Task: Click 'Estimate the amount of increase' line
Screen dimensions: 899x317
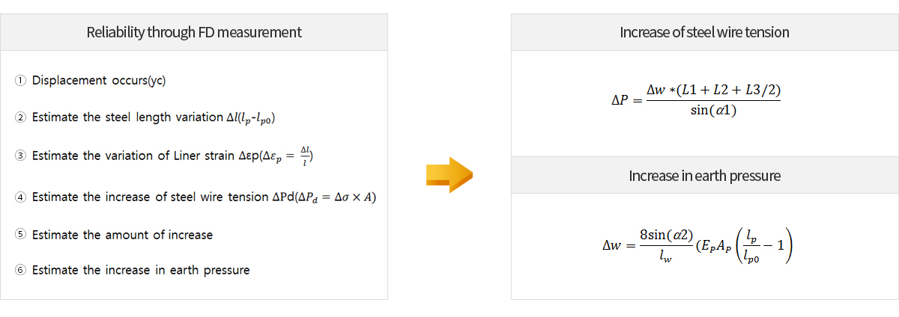Action: [x=123, y=235]
